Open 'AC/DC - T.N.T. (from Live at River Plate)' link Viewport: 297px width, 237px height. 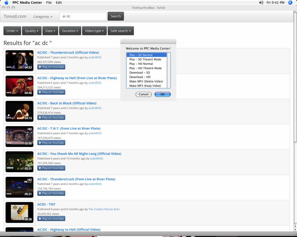click(69, 128)
